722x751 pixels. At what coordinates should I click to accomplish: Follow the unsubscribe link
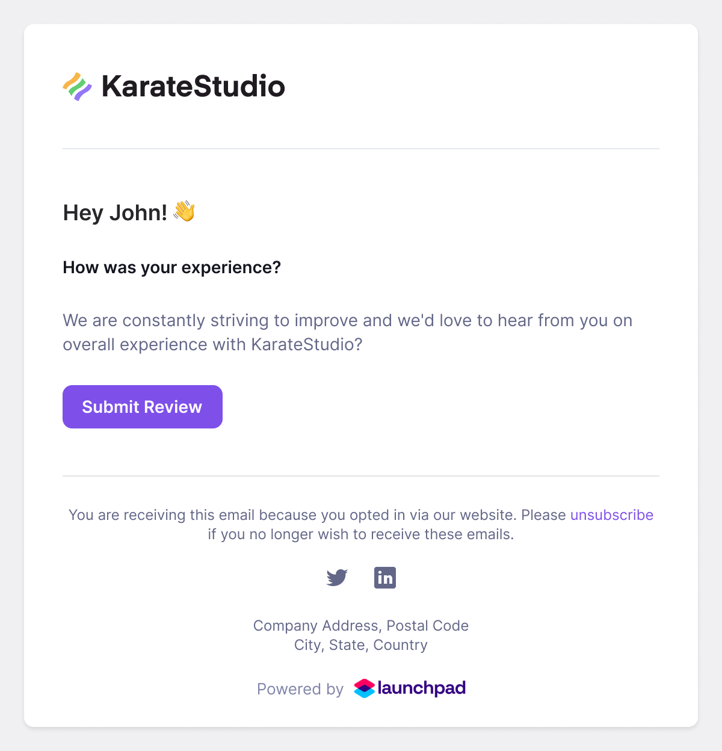[611, 515]
